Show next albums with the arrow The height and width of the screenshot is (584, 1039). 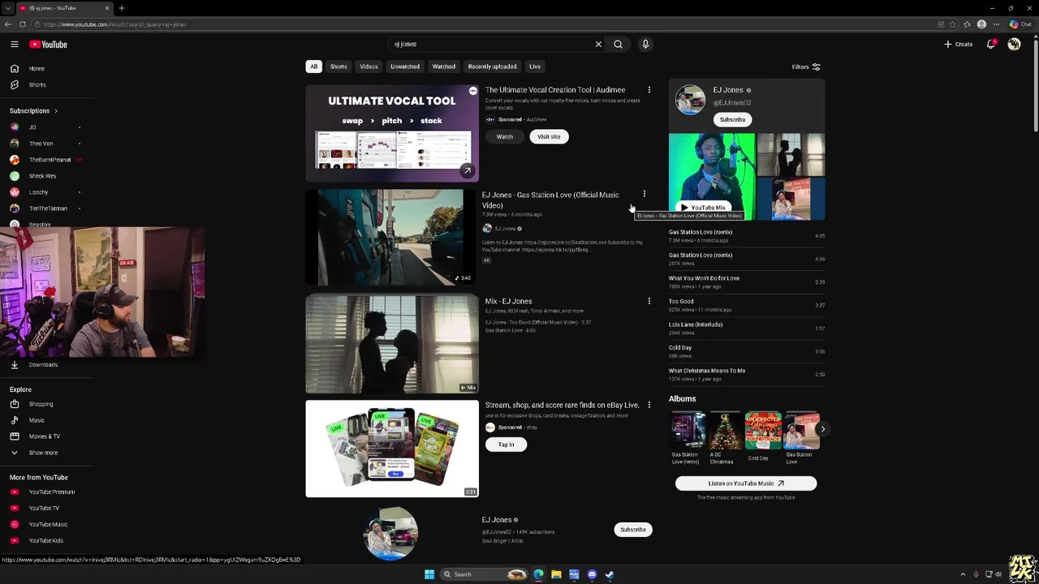pyautogui.click(x=822, y=429)
